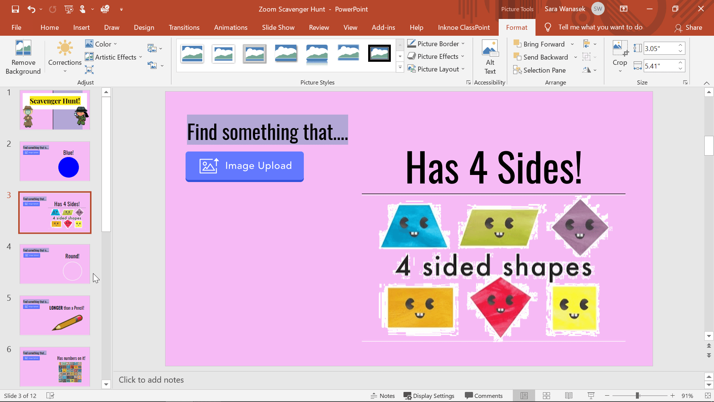The image size is (714, 402).
Task: Open the File menu
Action: pos(16,27)
